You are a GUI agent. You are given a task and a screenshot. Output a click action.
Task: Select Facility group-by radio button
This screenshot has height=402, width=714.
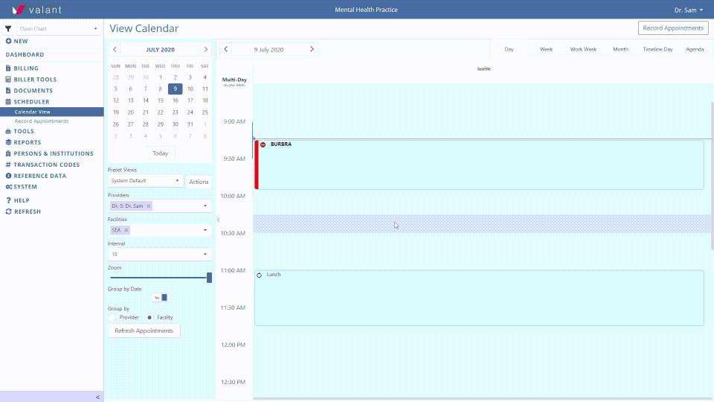click(x=149, y=317)
